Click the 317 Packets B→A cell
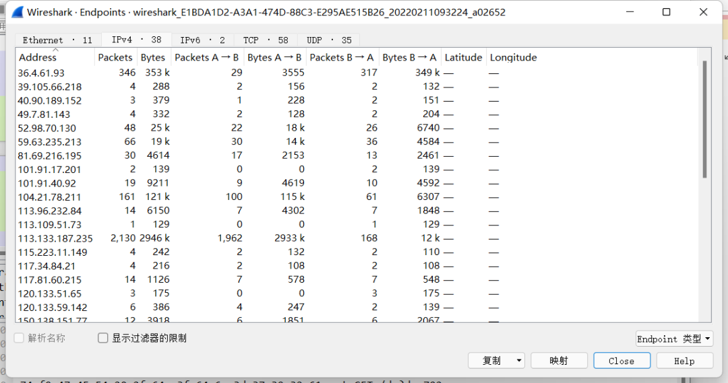This screenshot has height=383, width=728. coord(369,73)
